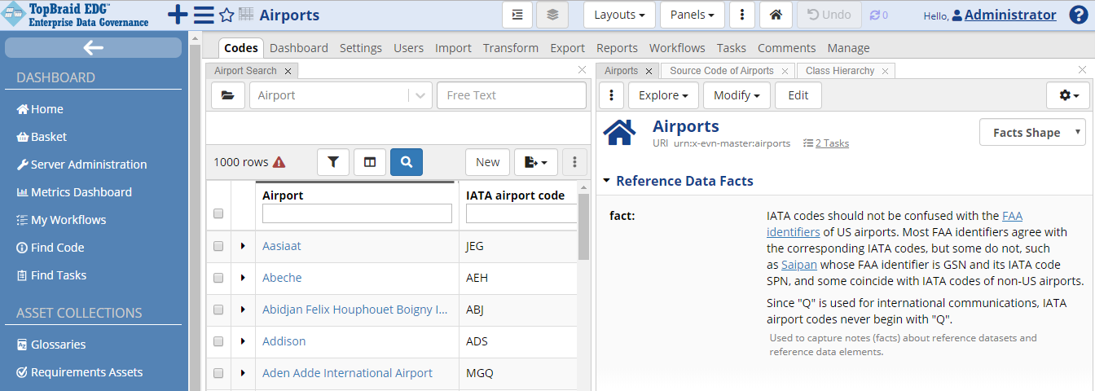Open folder icon in Airport Search

pyautogui.click(x=227, y=95)
